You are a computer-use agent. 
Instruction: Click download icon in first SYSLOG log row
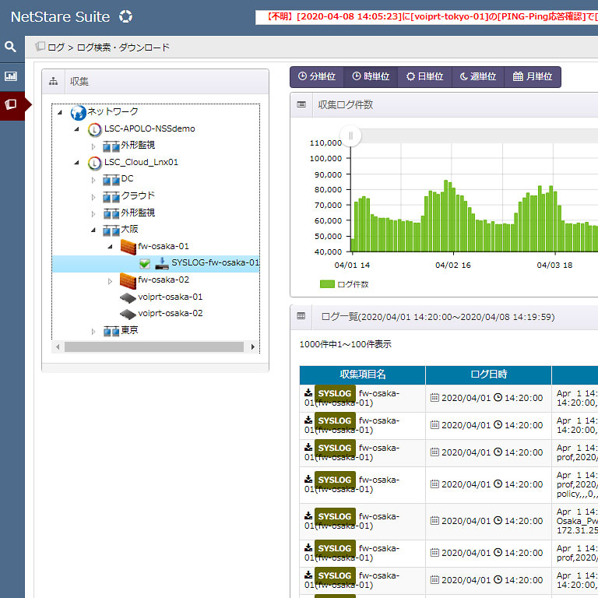308,392
